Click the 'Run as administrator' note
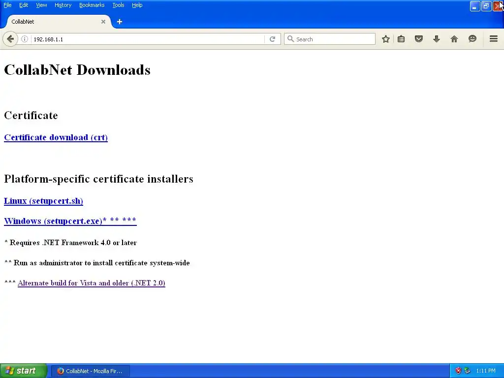The width and height of the screenshot is (504, 378). click(x=97, y=263)
